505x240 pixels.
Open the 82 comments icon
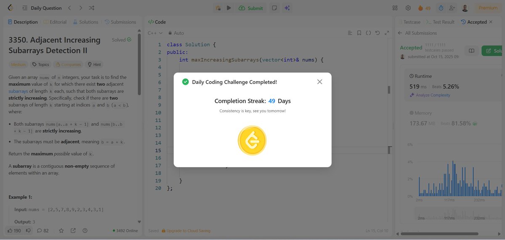[43, 230]
